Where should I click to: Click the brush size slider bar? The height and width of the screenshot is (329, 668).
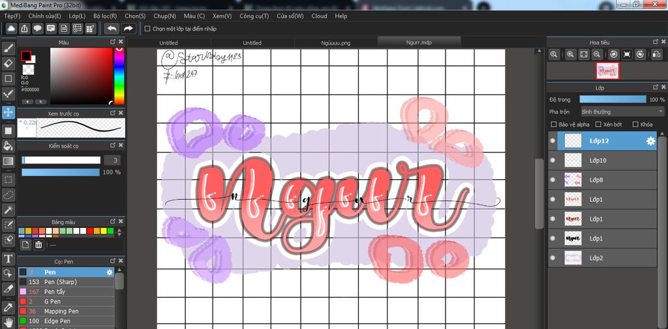click(x=61, y=160)
